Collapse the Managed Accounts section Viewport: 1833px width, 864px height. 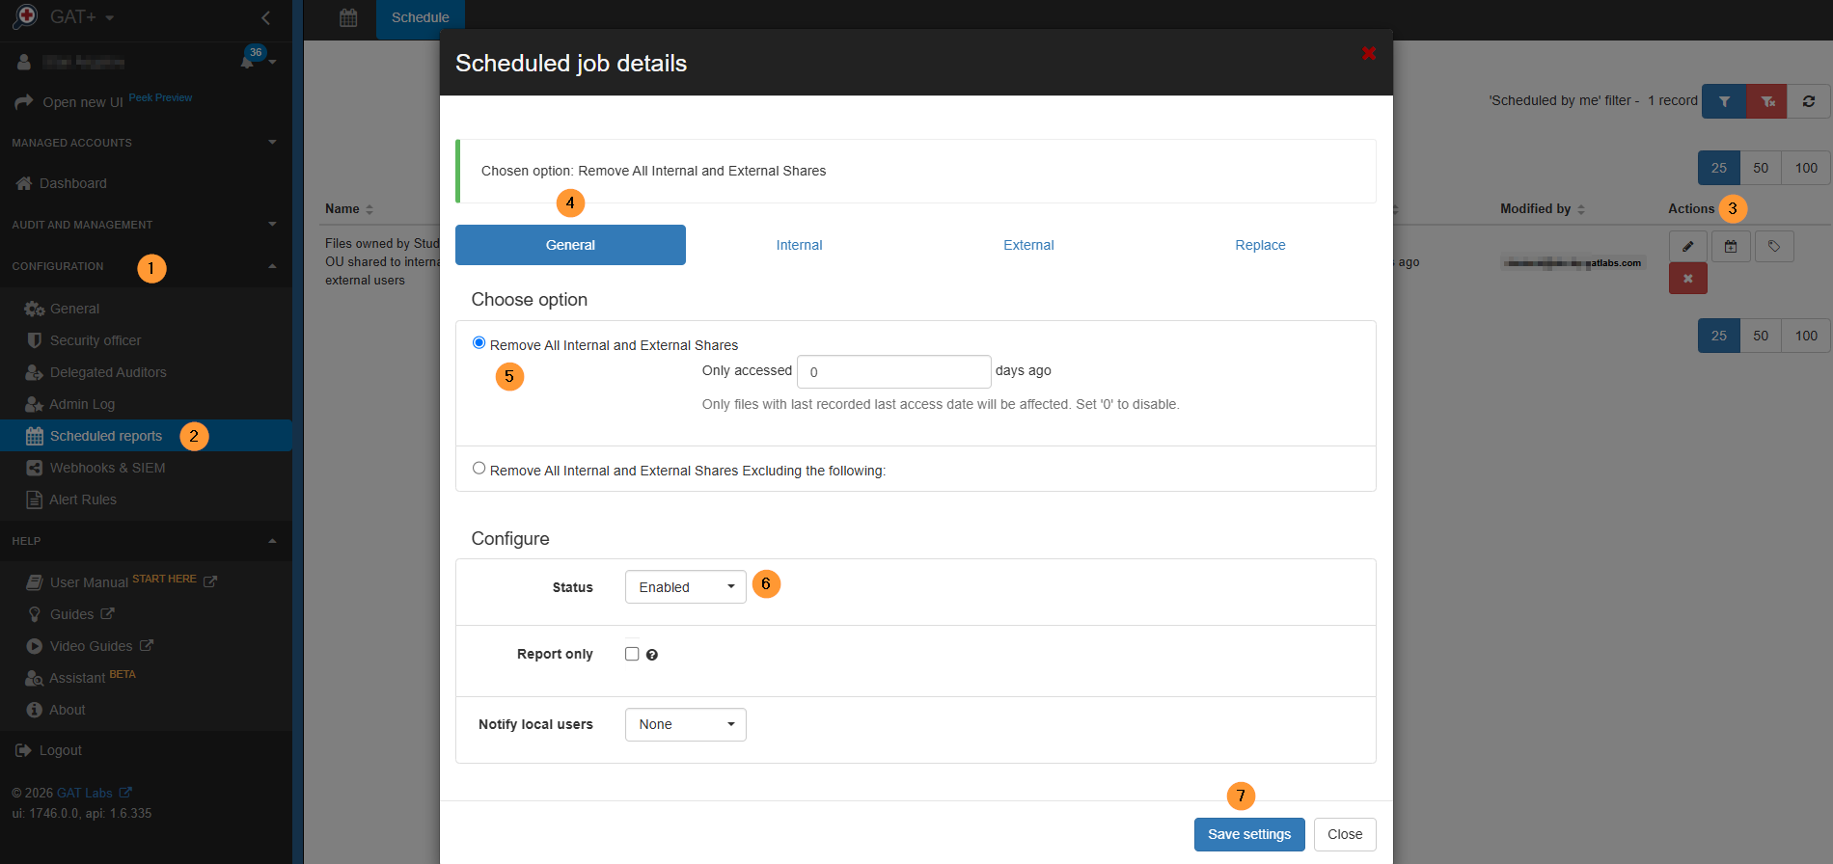tap(272, 142)
